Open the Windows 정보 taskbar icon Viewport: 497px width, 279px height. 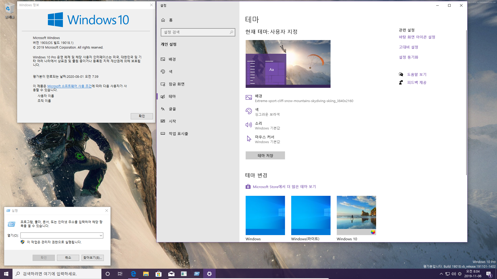pyautogui.click(x=184, y=274)
